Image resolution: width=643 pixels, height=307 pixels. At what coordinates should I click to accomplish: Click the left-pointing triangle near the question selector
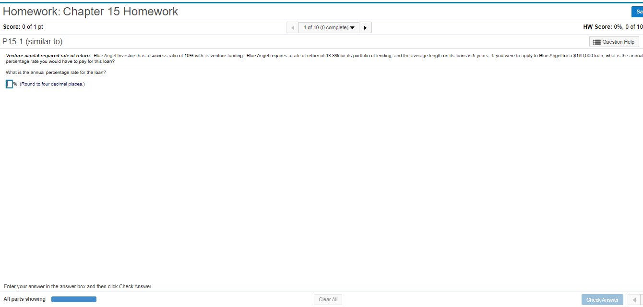click(x=292, y=27)
